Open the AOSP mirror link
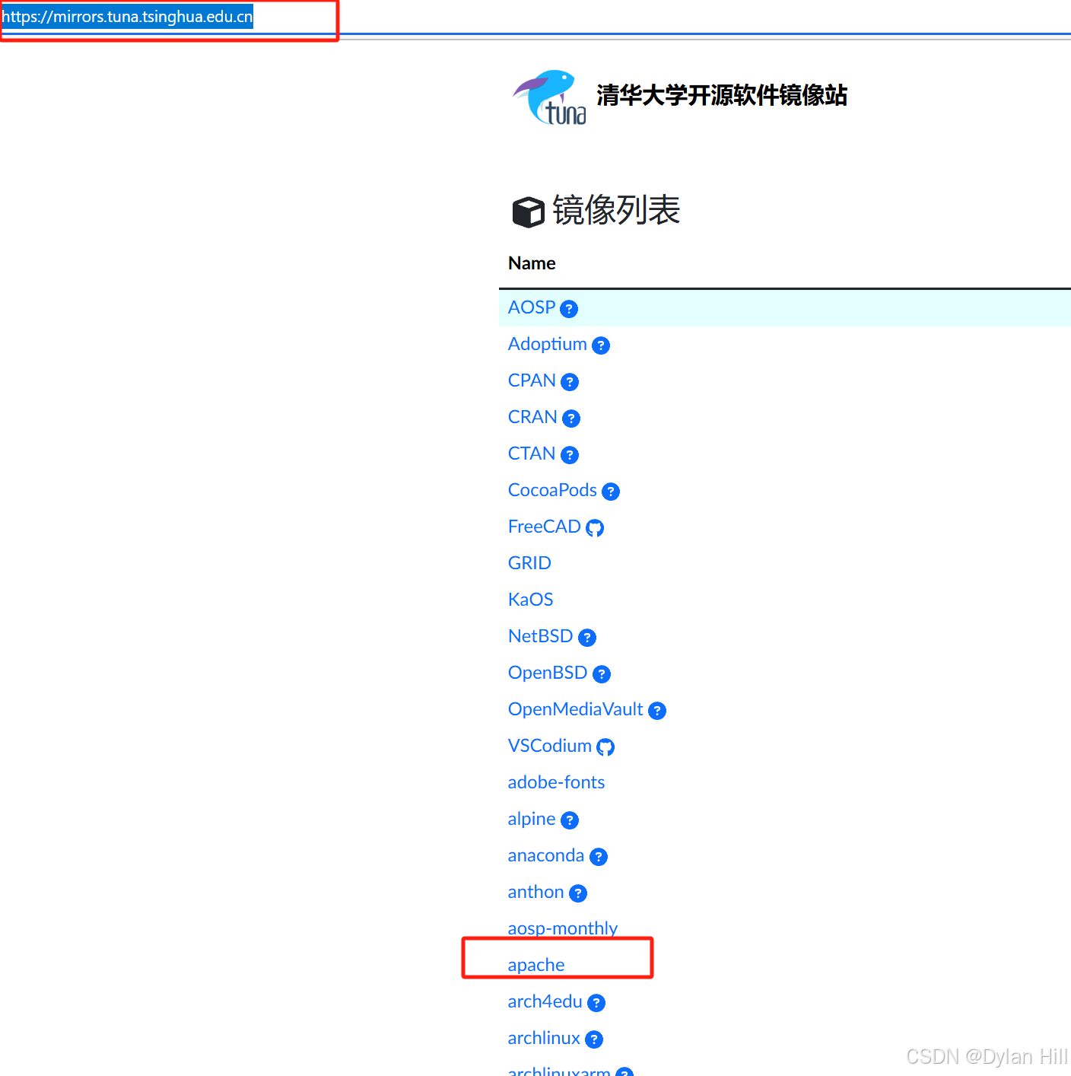 click(532, 307)
